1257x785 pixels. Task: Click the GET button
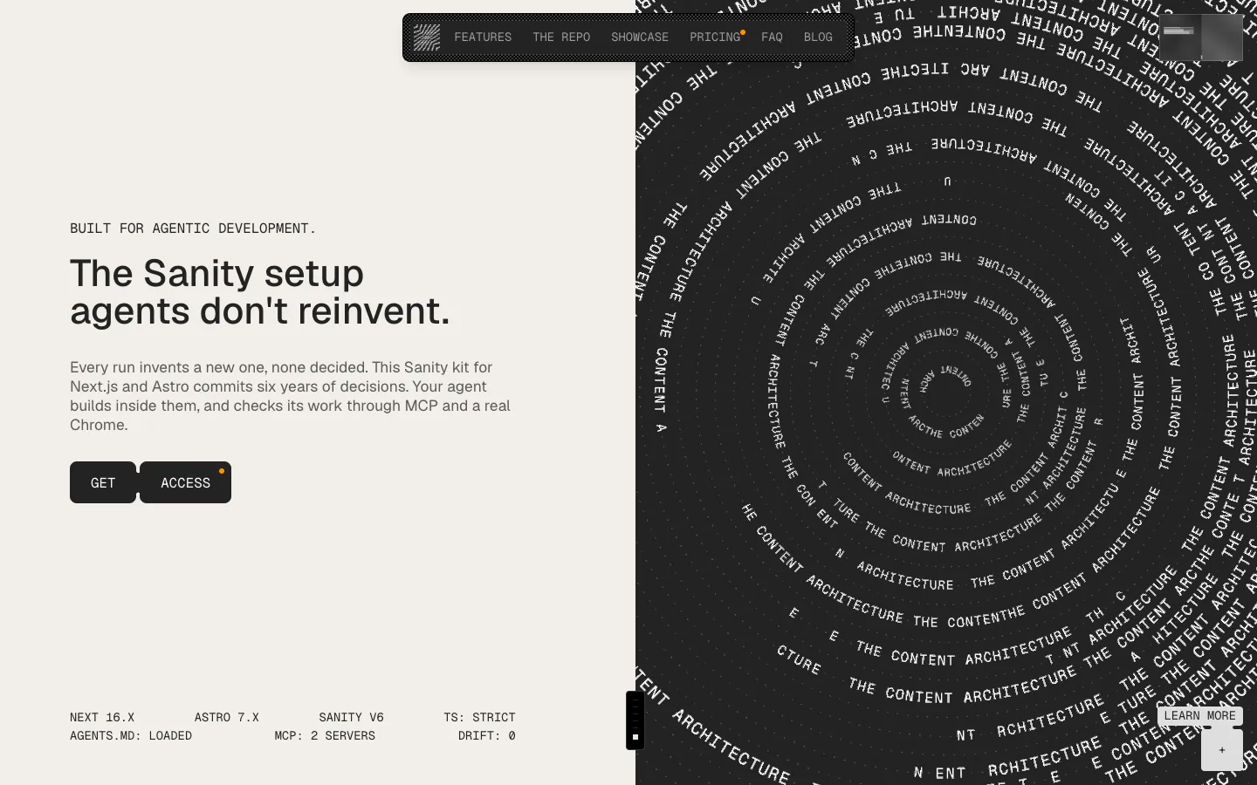pyautogui.click(x=103, y=482)
